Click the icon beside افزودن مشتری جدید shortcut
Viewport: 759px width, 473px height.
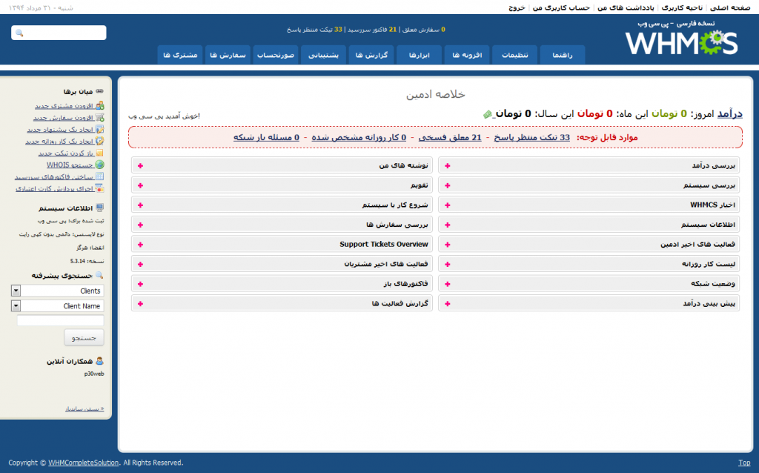(100, 105)
